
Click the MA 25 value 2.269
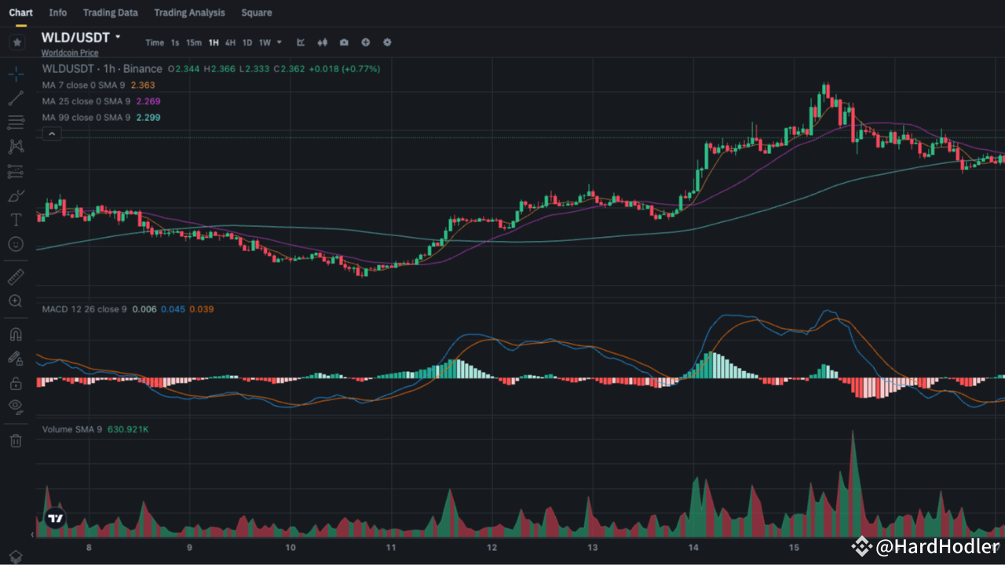pyautogui.click(x=148, y=101)
